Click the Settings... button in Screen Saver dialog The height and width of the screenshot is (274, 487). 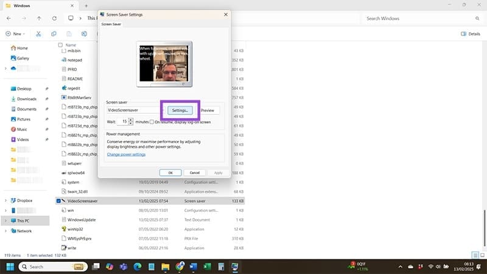coord(180,110)
